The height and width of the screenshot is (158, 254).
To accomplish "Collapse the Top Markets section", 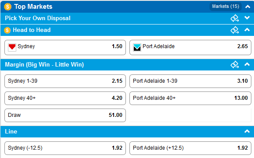I will (247, 7).
